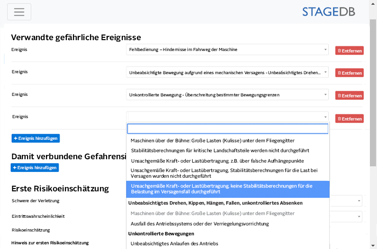Add event under Verwandte gefährliche Ereignisse

click(x=36, y=138)
